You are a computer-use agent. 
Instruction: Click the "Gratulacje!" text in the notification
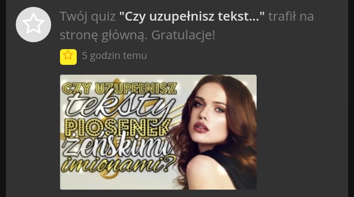tap(183, 35)
